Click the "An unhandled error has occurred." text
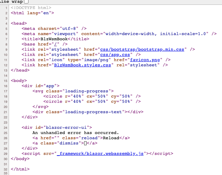 coord(76,133)
